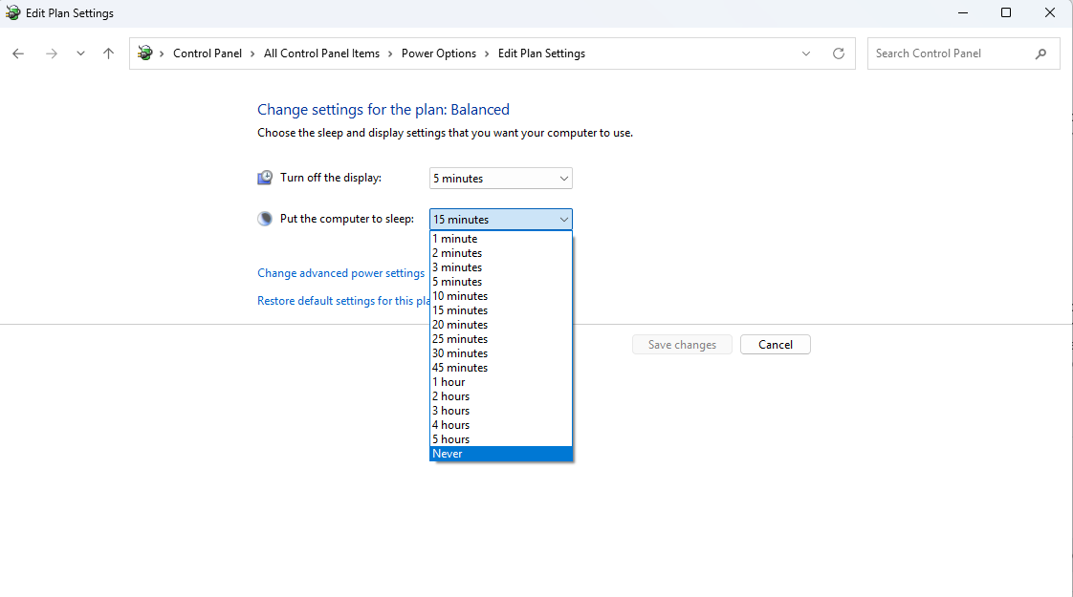Cancel the plan settings changes
The width and height of the screenshot is (1073, 597).
coord(776,345)
